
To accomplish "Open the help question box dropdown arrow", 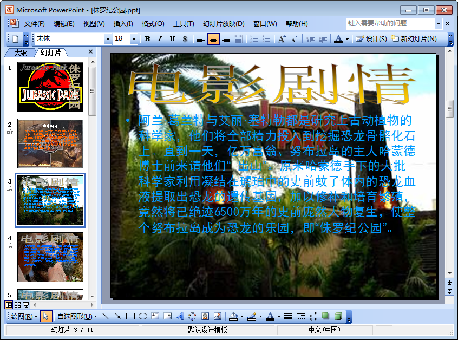I will (x=439, y=23).
